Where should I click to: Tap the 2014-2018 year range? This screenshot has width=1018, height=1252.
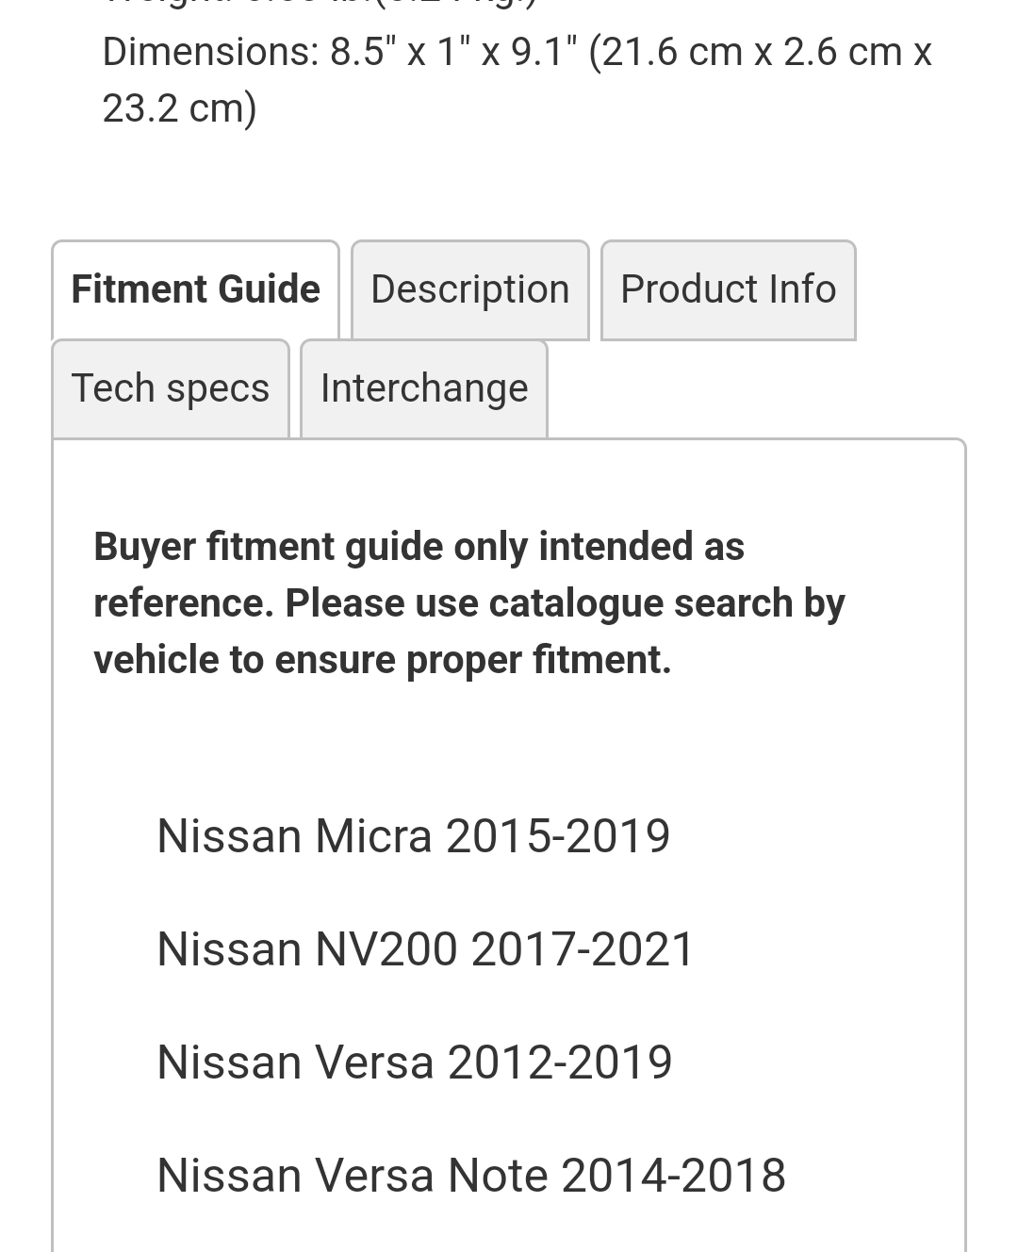673,1176
